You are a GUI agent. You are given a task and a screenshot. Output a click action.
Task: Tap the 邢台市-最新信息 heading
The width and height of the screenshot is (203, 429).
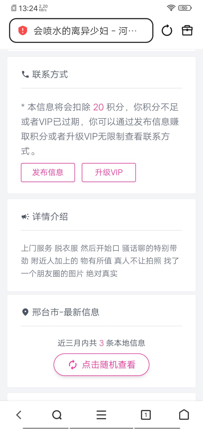click(x=66, y=312)
